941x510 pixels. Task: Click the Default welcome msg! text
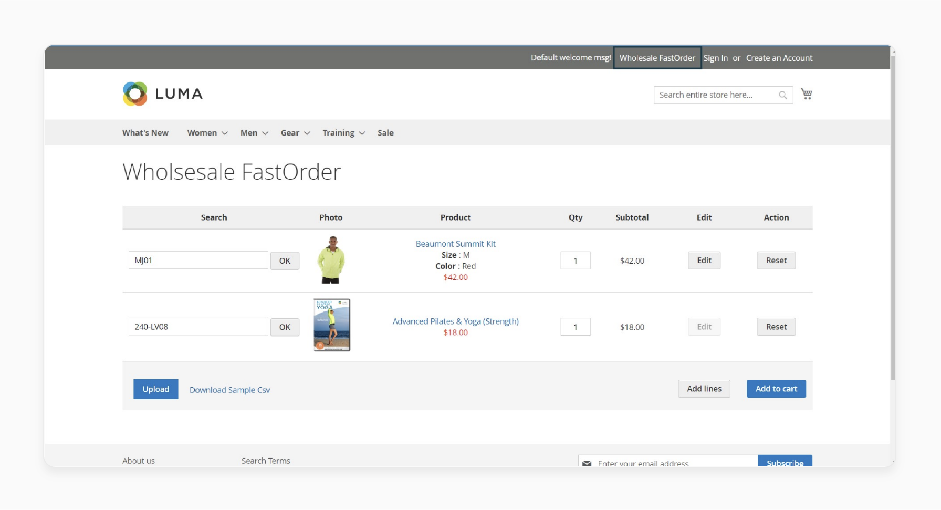click(571, 57)
